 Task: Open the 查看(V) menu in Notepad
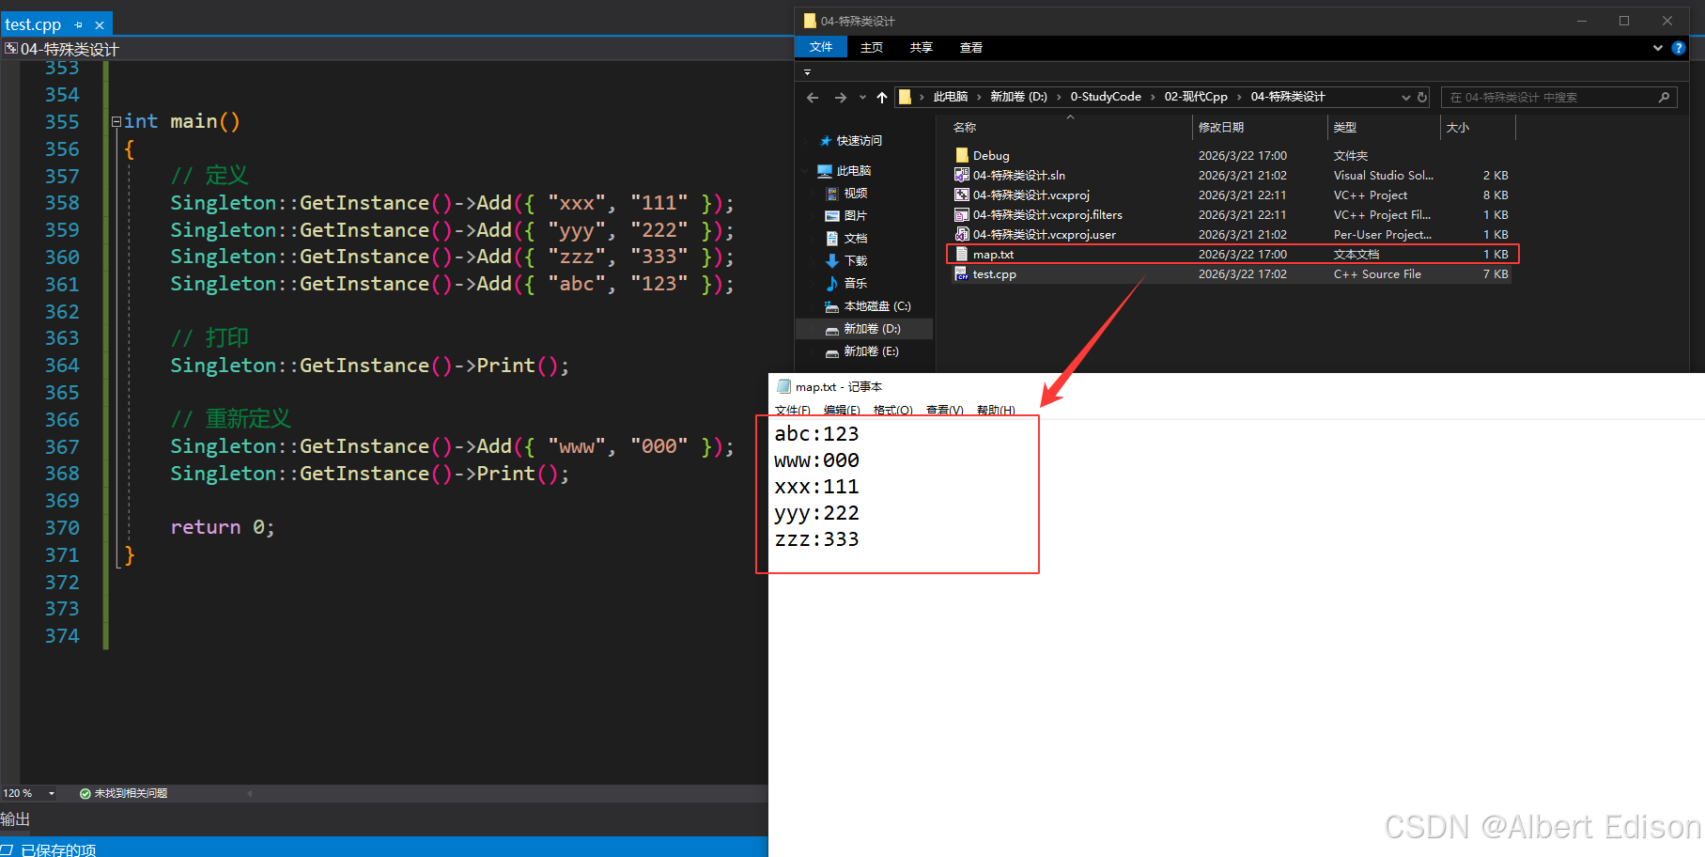[945, 411]
